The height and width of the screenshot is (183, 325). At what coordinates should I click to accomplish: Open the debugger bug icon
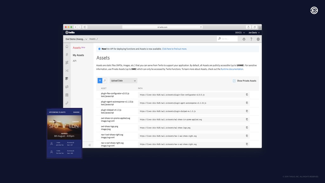click(x=244, y=39)
